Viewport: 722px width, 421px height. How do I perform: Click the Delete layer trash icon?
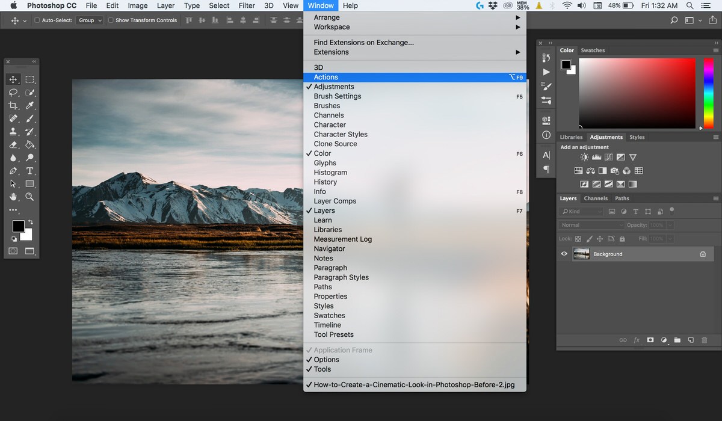click(x=705, y=340)
